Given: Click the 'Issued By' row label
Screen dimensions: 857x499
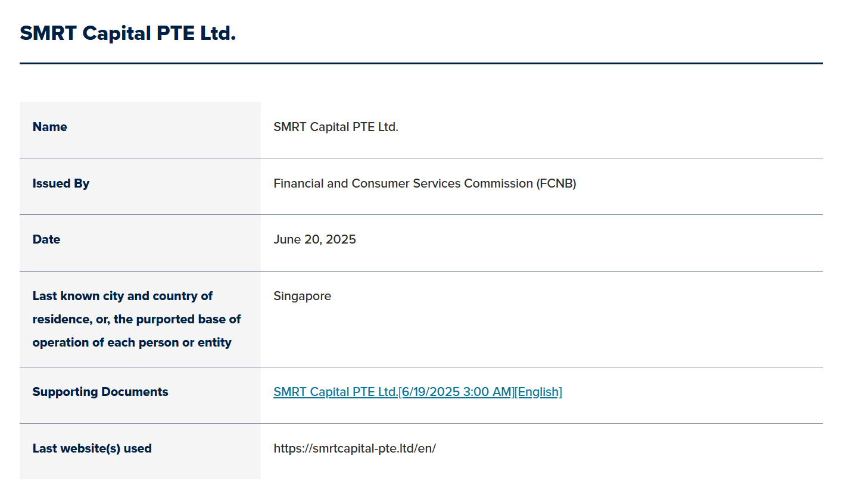Looking at the screenshot, I should 61,183.
